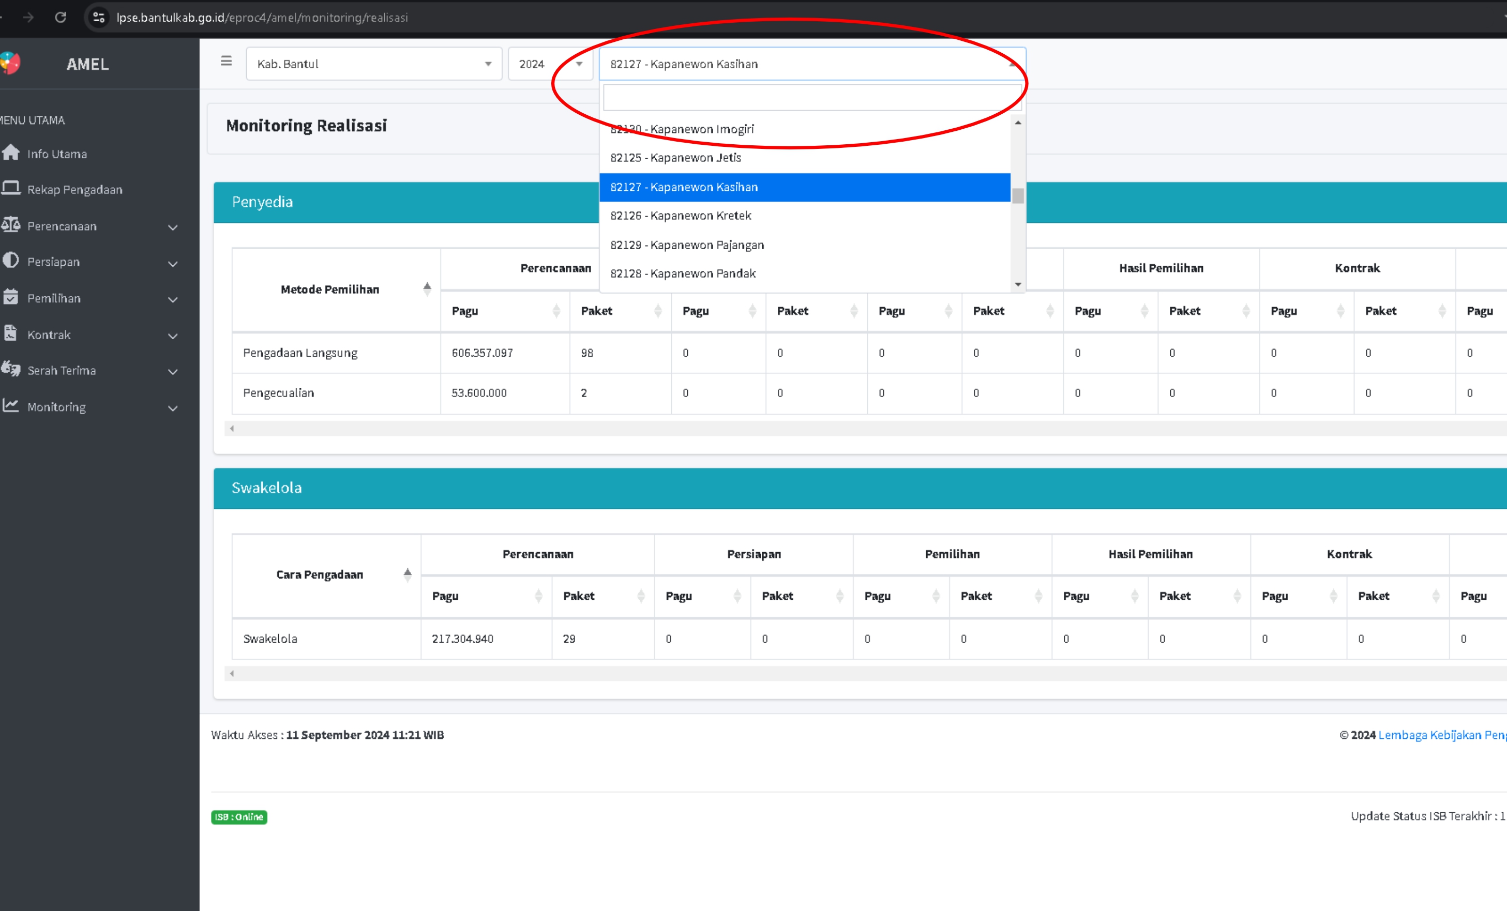Click the Penyedia panel header
Image resolution: width=1507 pixels, height=911 pixels.
(x=860, y=202)
